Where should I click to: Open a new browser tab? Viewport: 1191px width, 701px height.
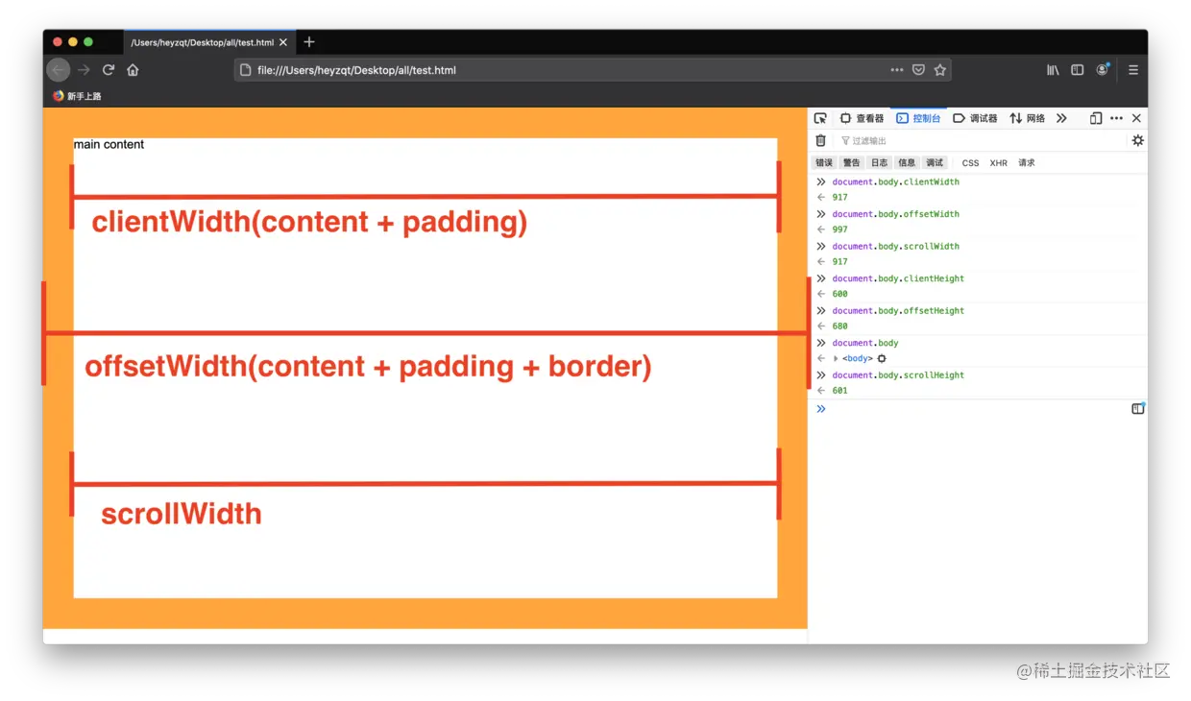pyautogui.click(x=309, y=42)
